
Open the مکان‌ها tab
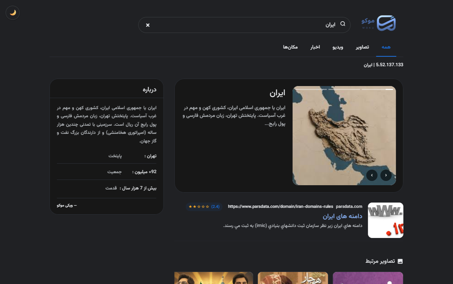290,47
